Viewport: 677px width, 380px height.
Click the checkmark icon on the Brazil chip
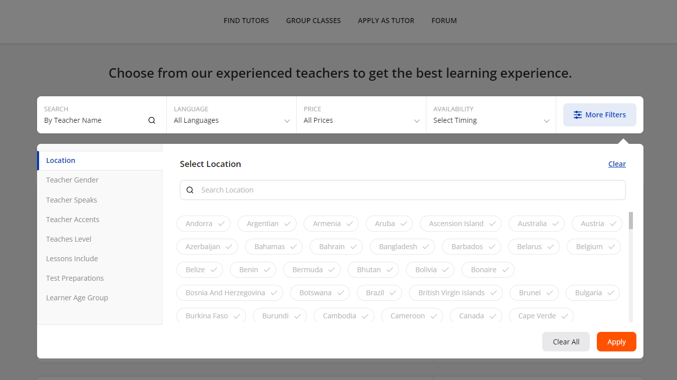click(x=393, y=293)
